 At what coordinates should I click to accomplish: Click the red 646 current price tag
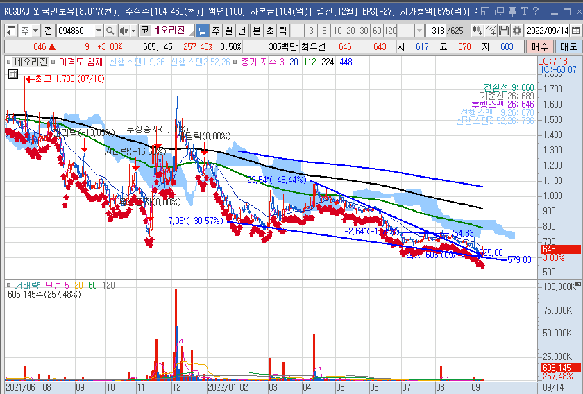click(560, 250)
